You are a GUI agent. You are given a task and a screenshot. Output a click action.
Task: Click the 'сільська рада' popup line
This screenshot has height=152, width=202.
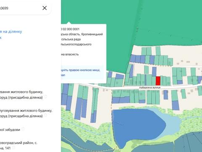71,39
